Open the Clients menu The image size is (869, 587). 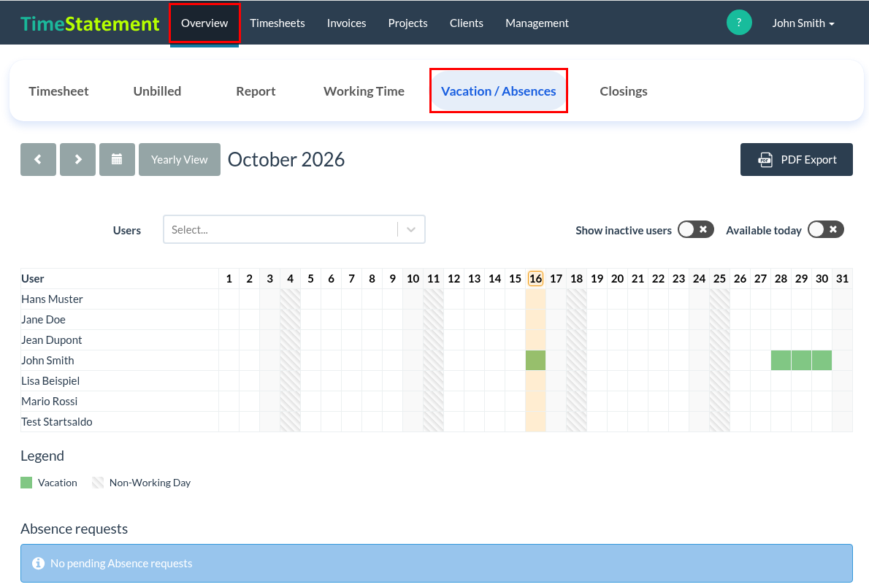(x=467, y=23)
